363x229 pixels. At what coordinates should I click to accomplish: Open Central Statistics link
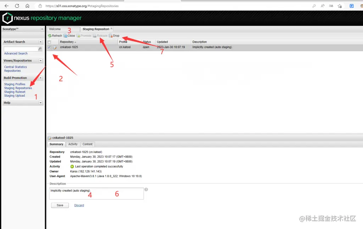[16, 67]
